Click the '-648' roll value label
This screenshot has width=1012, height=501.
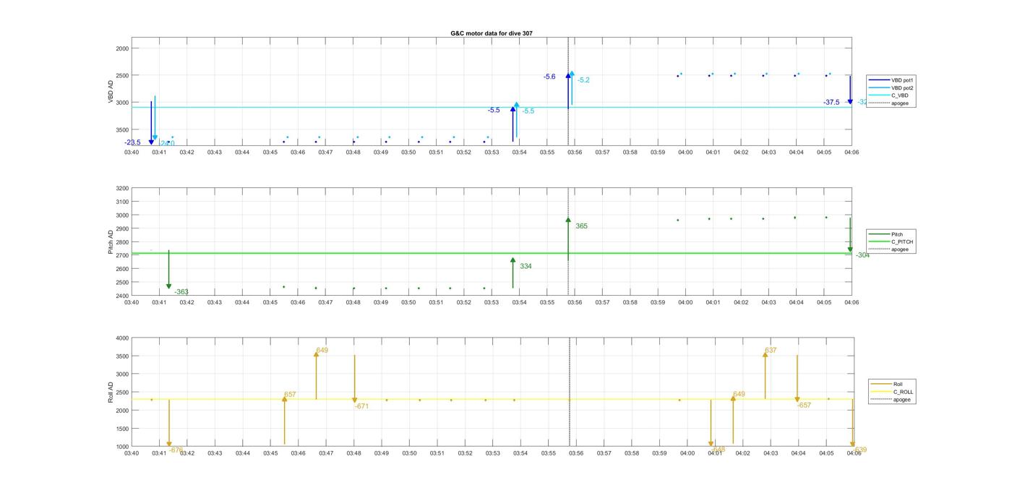[x=718, y=449]
